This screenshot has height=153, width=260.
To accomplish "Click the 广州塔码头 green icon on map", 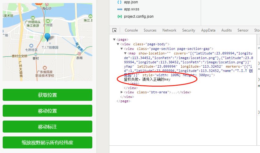I will pyautogui.click(x=33, y=18).
